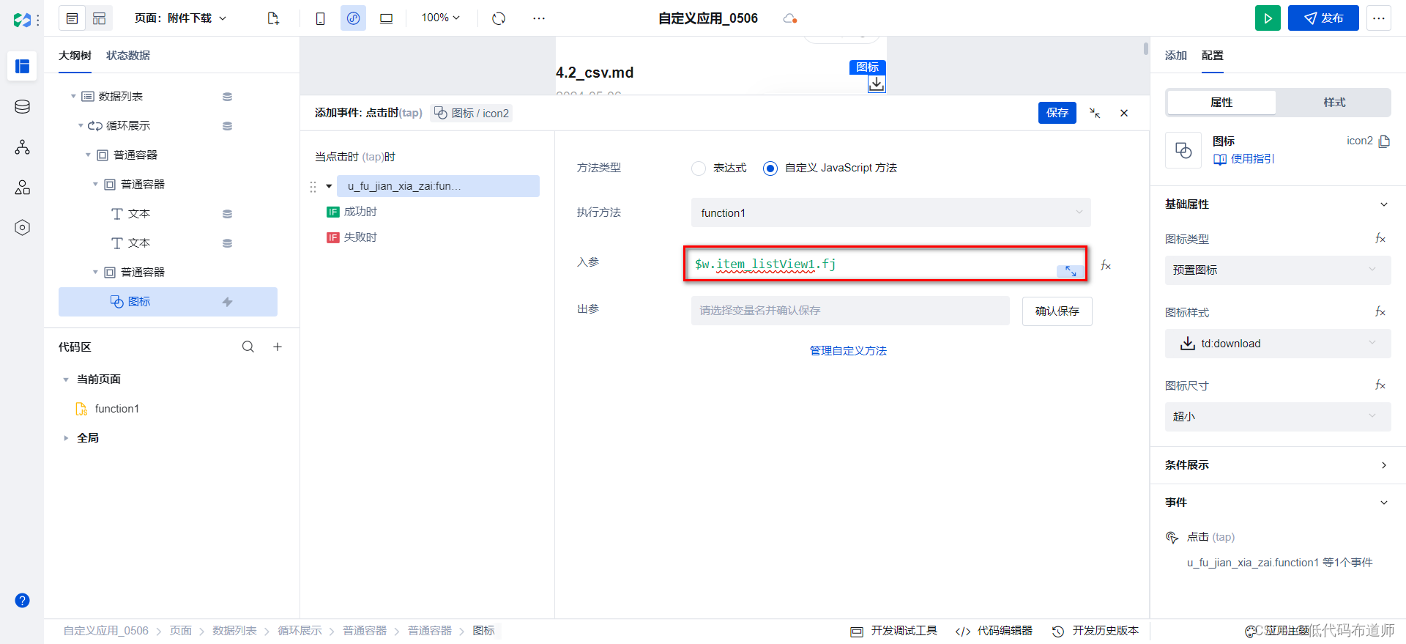Search in the 代码区 code area
The width and height of the screenshot is (1406, 644).
(x=248, y=347)
